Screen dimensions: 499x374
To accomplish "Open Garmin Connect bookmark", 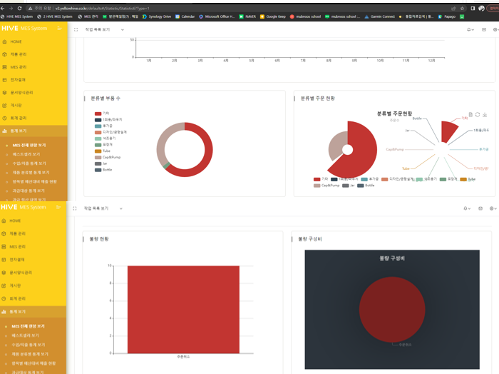I will tap(380, 16).
